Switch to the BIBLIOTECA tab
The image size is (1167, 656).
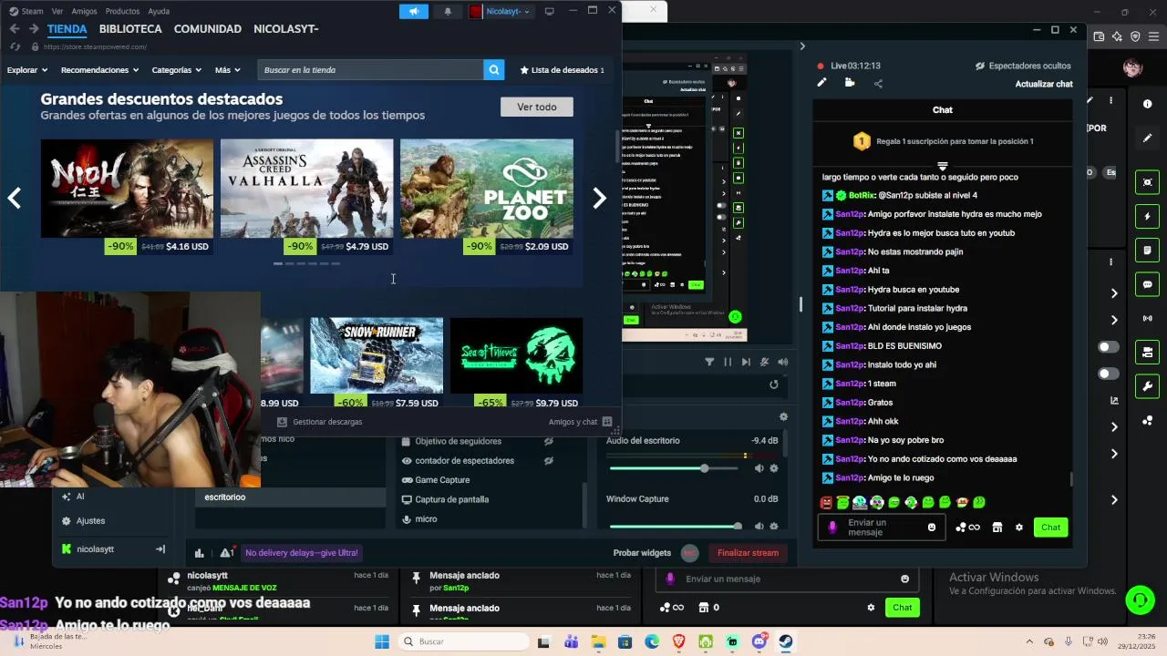(x=130, y=29)
